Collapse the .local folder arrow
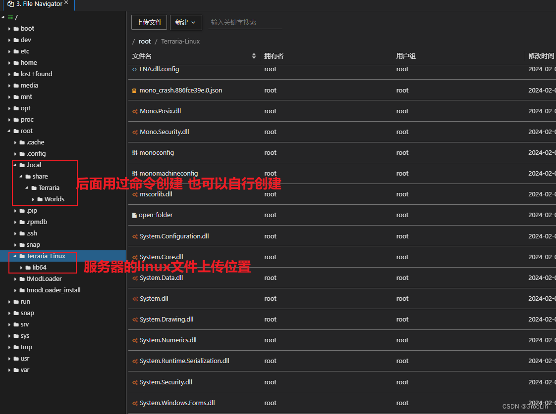The height and width of the screenshot is (414, 556). [x=15, y=165]
